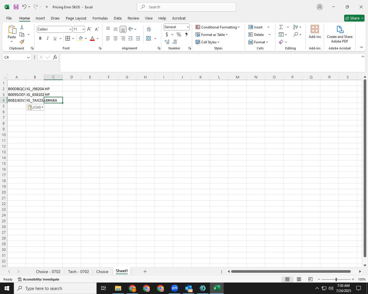The image size is (368, 294).
Task: Apply the Accounting dollar number format
Action: pyautogui.click(x=167, y=34)
